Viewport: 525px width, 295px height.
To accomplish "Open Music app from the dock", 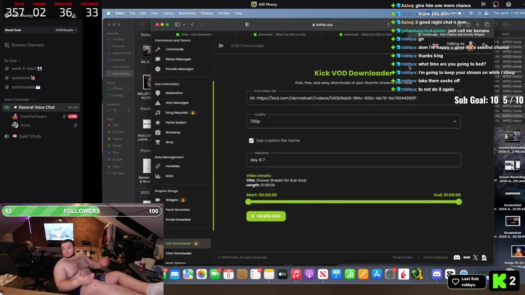I will [296, 274].
